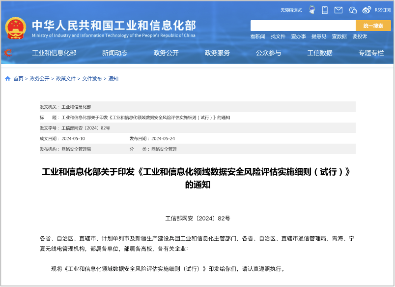The image size is (395, 287).
Task: Select the 工信数据 navigation item
Action: (x=320, y=53)
